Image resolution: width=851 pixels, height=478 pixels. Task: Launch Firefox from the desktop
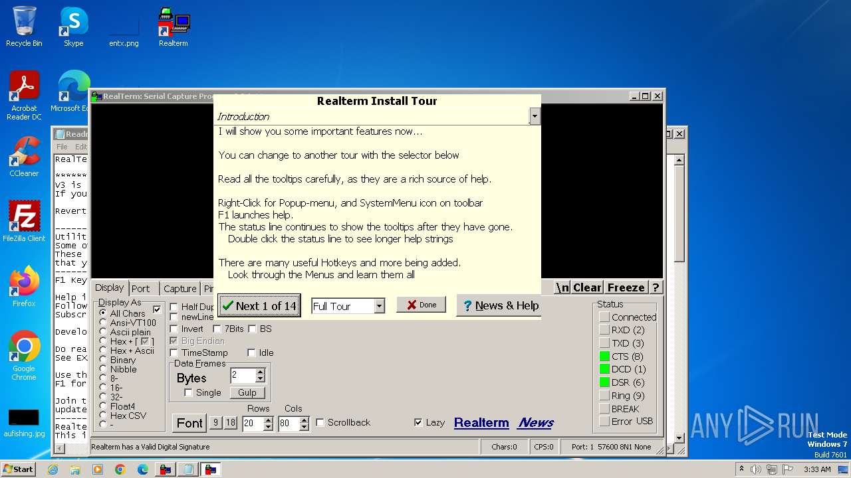point(24,287)
